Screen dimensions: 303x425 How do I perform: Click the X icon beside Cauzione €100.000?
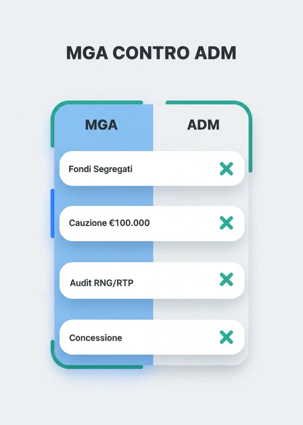coord(227,223)
